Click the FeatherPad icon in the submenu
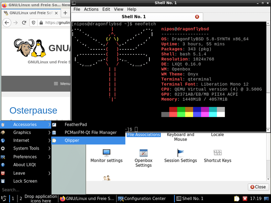The image size is (271, 203). coord(54,125)
